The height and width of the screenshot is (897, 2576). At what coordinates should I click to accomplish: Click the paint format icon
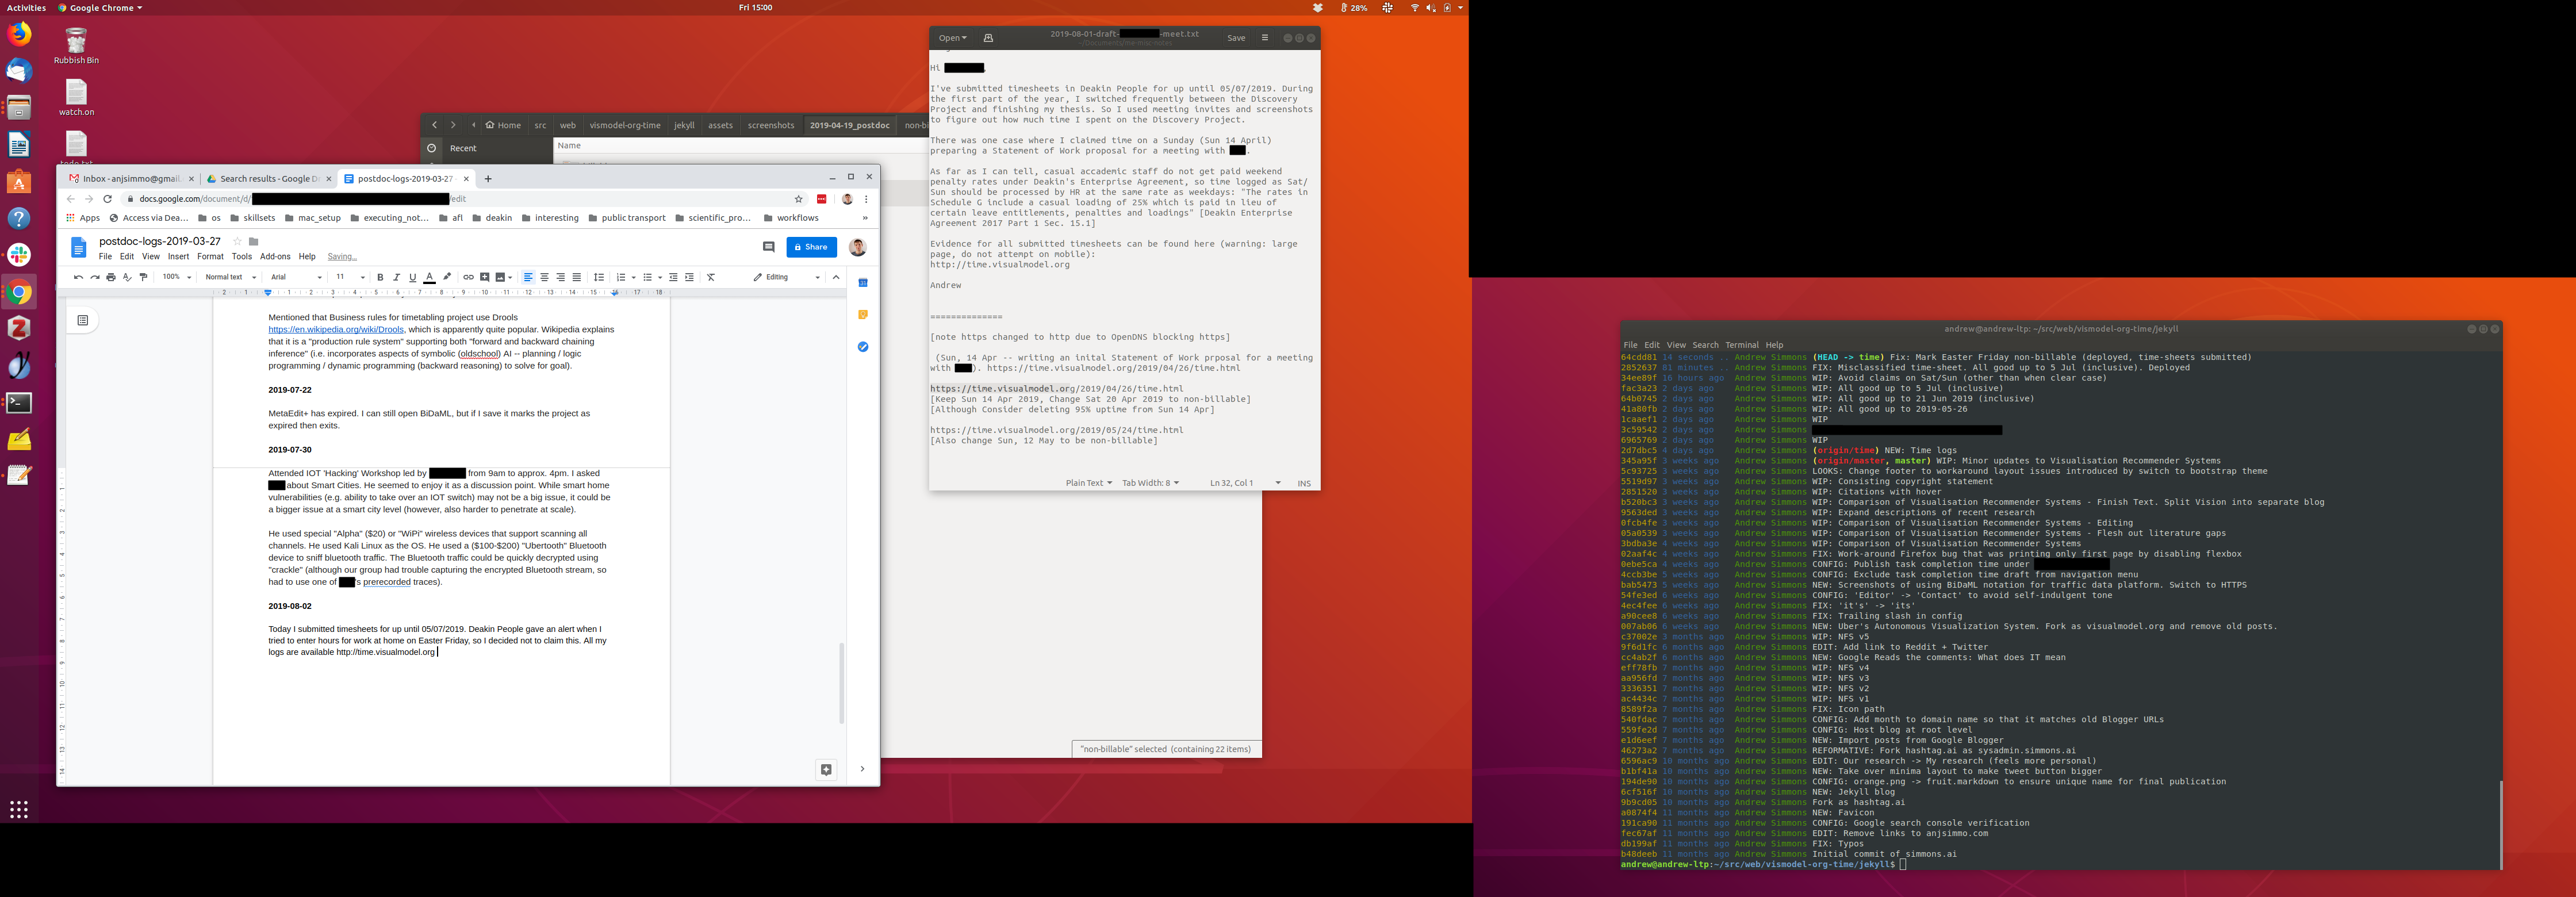click(x=144, y=277)
